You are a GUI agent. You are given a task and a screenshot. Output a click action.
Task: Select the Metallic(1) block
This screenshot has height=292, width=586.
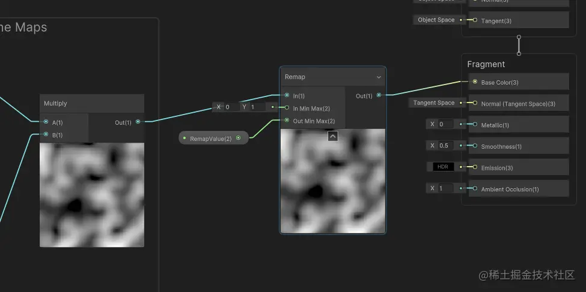click(x=519, y=124)
